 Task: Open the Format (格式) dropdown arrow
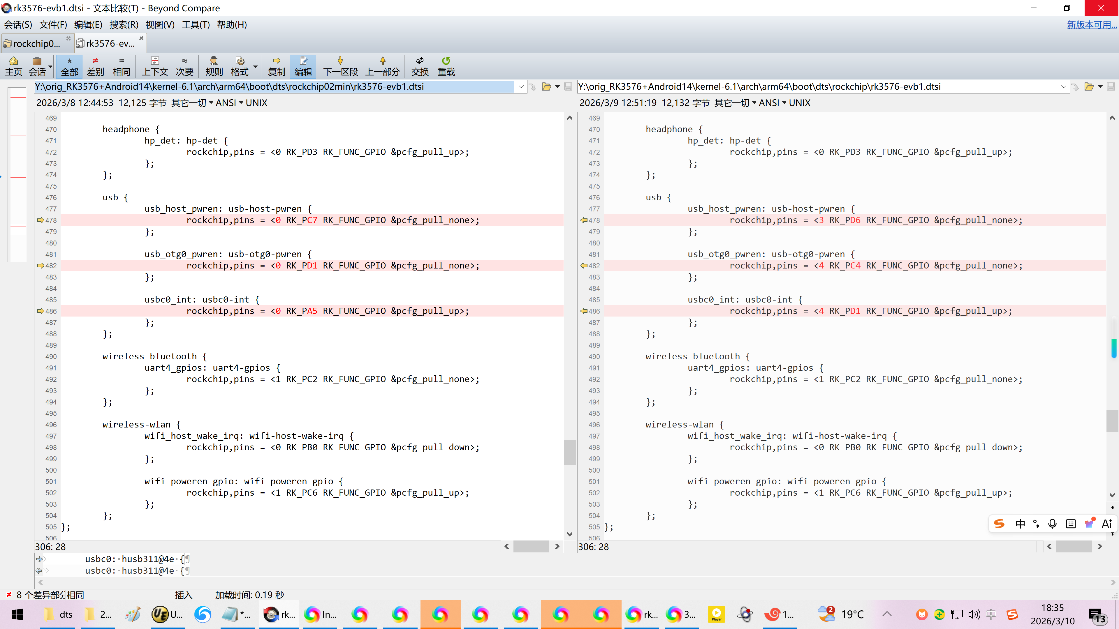[x=256, y=66]
